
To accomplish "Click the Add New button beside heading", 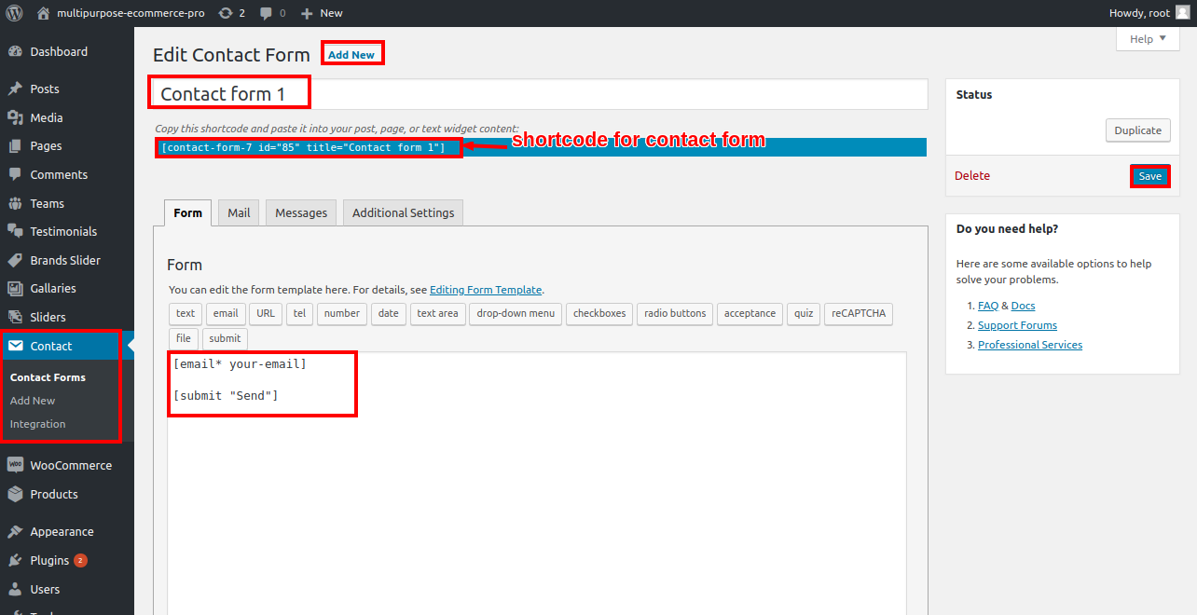I will (x=351, y=55).
